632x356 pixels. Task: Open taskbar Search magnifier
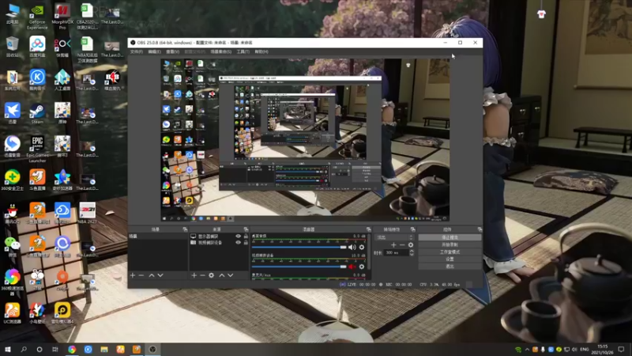click(x=24, y=350)
